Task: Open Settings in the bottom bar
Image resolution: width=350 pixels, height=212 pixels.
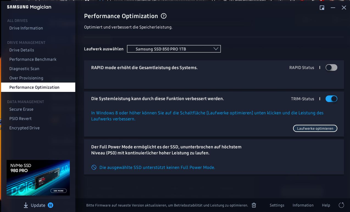Action: point(277,205)
